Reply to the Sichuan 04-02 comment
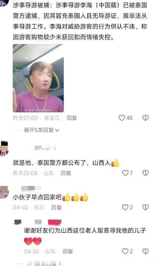This screenshot has width=155, height=266. [x=57, y=207]
